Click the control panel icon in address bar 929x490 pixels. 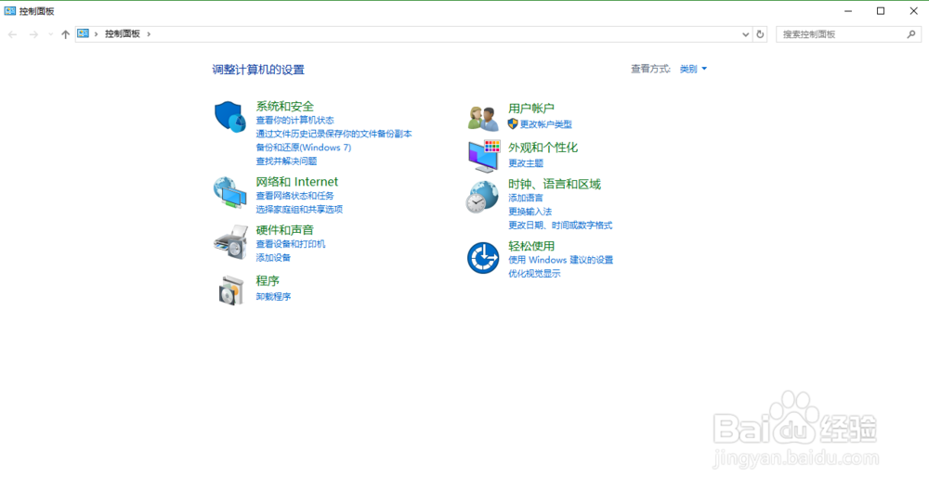tap(83, 33)
